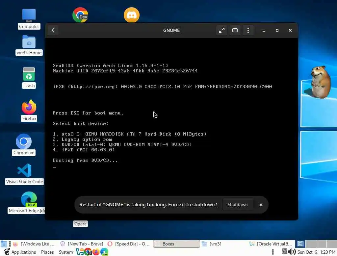Maximize the GNOME Boxes window
Viewport: 337px width, 256px height.
277,30
